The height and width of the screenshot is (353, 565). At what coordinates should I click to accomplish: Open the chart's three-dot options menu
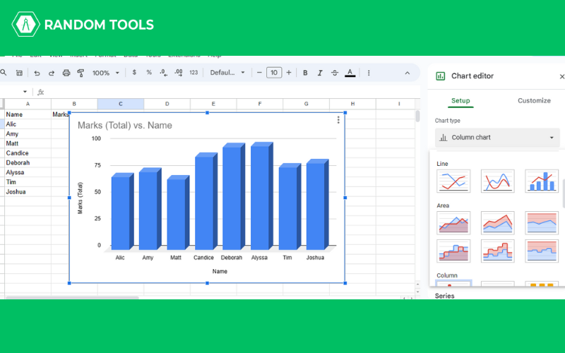pyautogui.click(x=338, y=120)
